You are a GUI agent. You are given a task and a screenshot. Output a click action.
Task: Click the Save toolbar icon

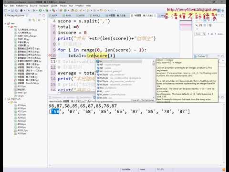tap(12, 11)
